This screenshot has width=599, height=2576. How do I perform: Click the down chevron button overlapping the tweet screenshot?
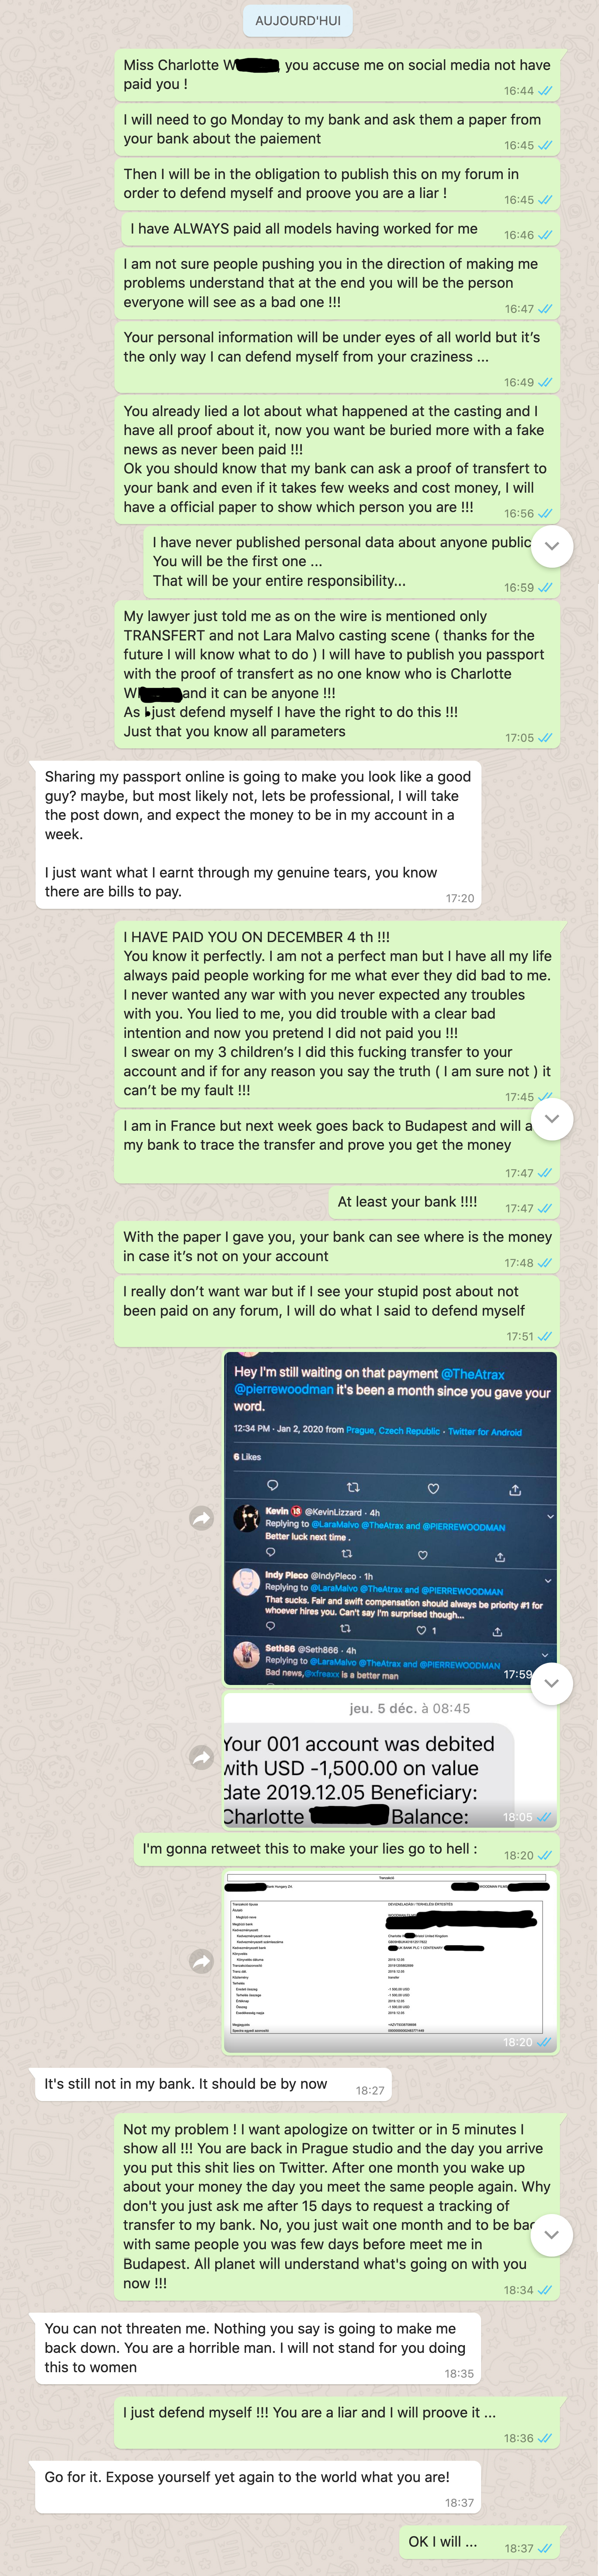(552, 1683)
